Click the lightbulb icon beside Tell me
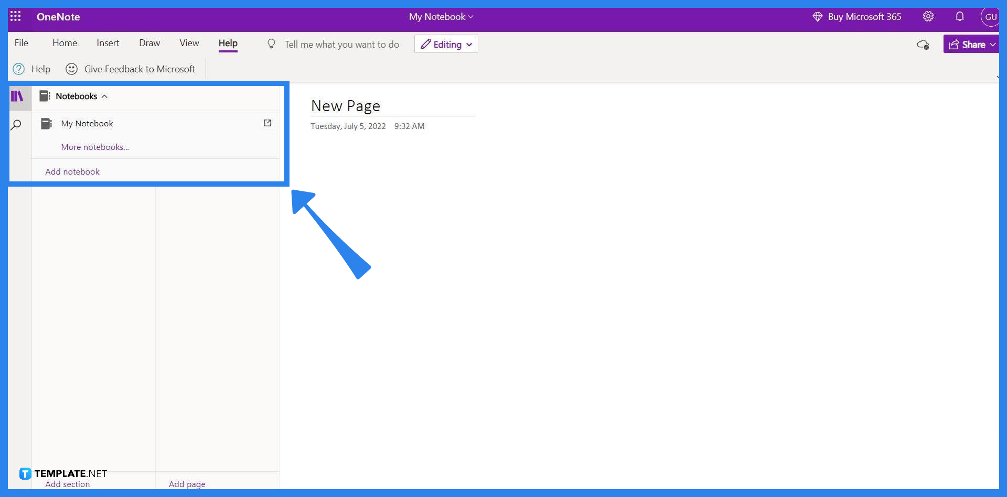This screenshot has width=1007, height=497. pyautogui.click(x=271, y=44)
